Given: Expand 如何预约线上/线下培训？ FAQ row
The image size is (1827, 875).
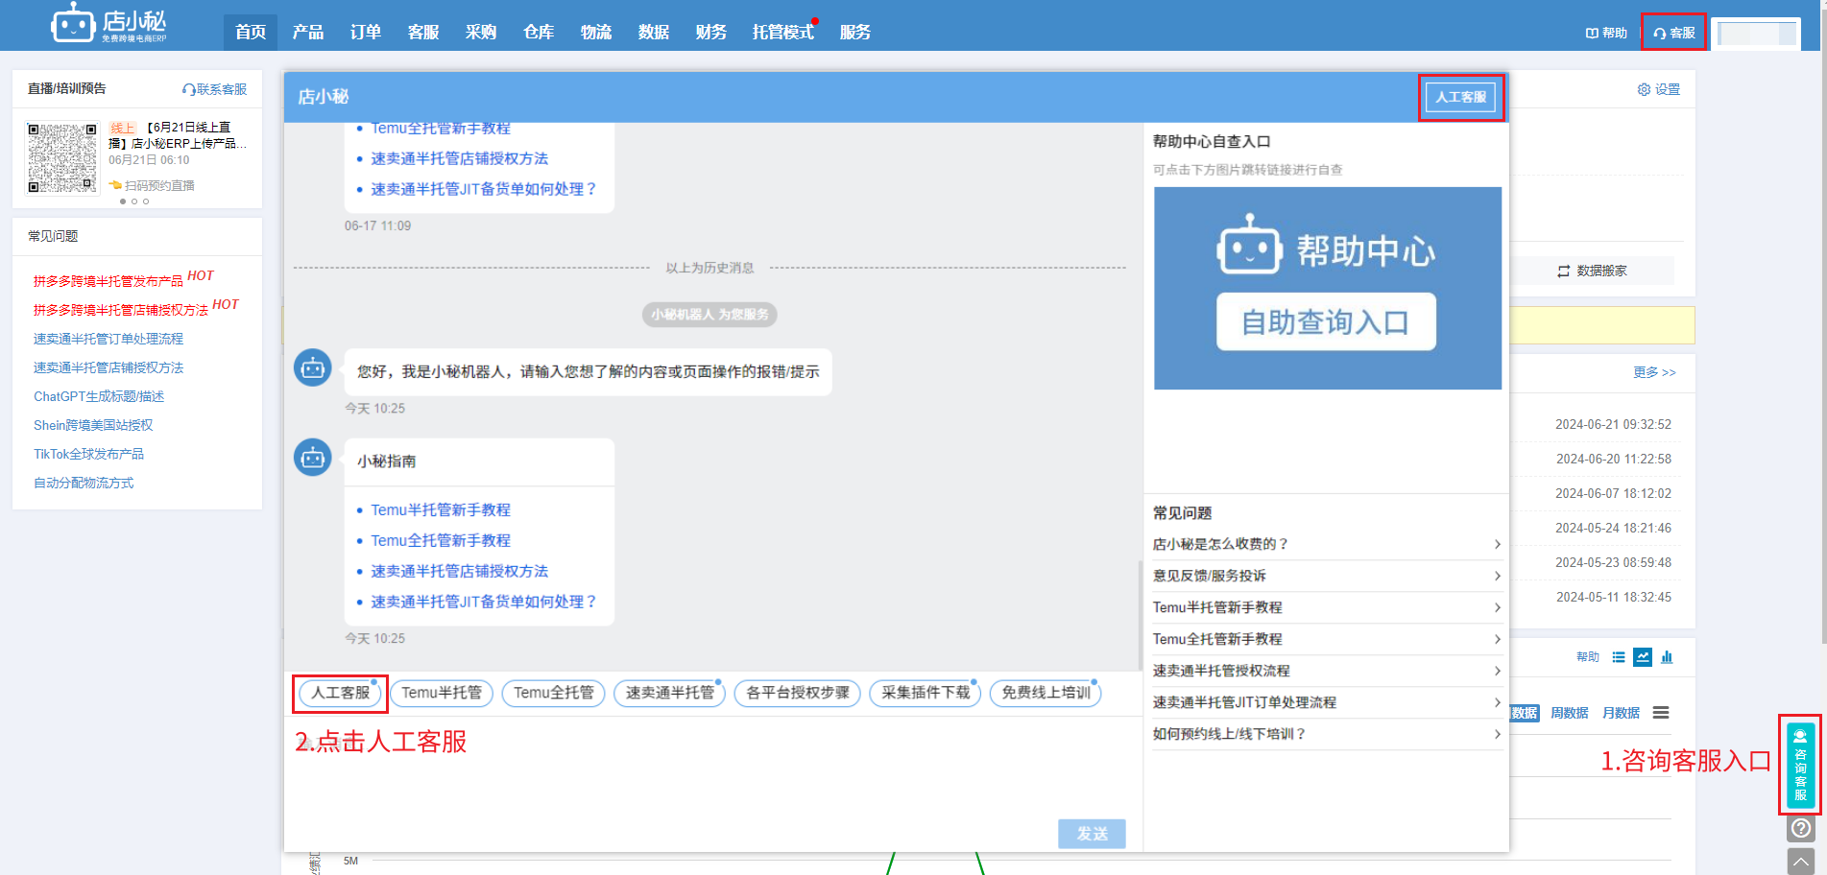Looking at the screenshot, I should 1327,734.
